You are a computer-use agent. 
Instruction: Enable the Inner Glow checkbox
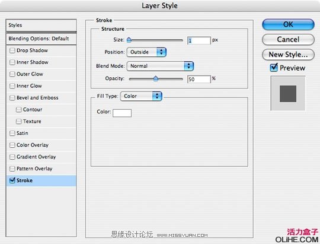click(12, 86)
